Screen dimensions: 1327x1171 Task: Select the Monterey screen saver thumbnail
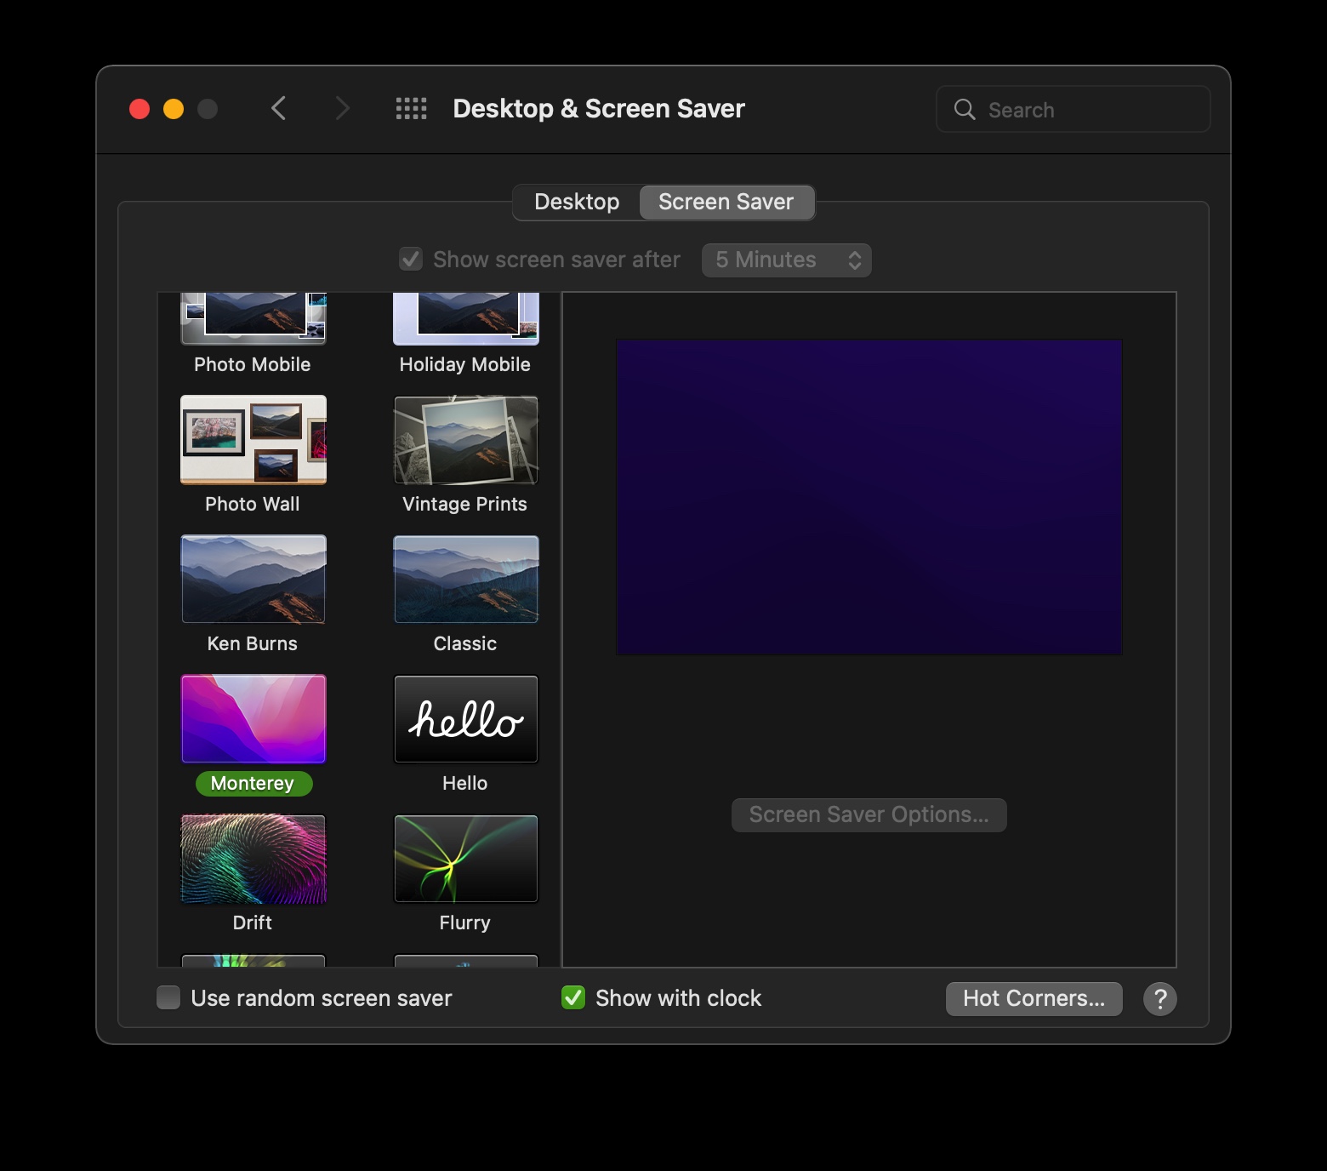pyautogui.click(x=253, y=718)
